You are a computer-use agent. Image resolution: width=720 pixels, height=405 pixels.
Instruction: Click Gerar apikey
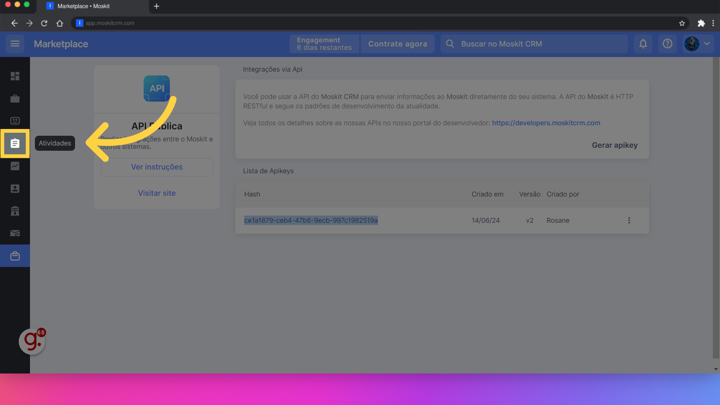tap(615, 145)
